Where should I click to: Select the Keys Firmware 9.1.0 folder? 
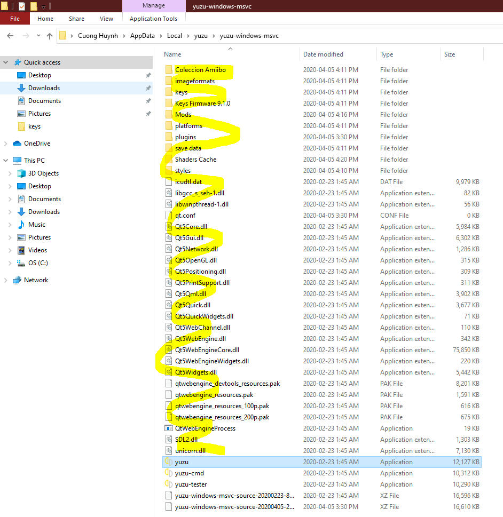point(202,103)
